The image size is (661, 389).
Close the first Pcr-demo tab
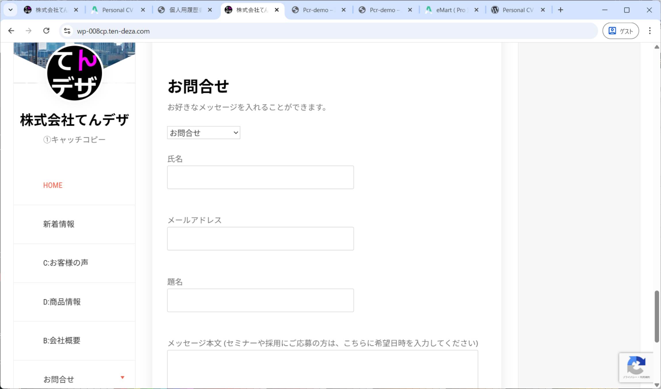tap(343, 10)
